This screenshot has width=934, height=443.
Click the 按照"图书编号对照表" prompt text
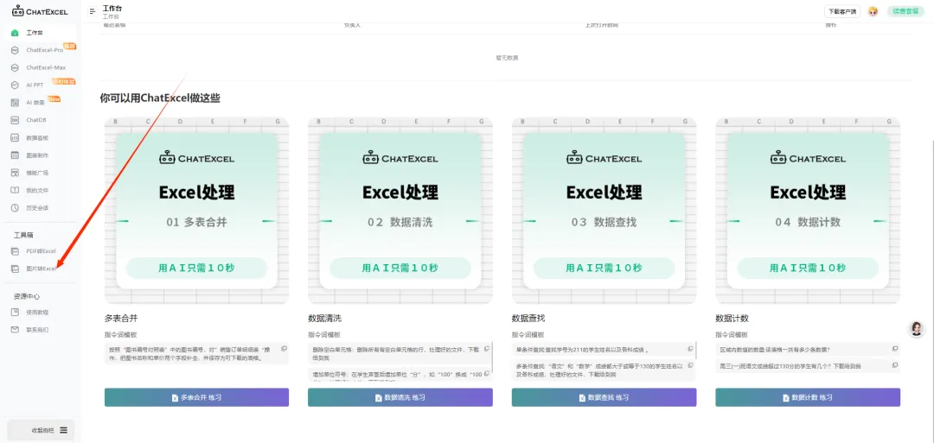coord(188,354)
